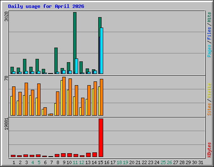Click the 'Daily usage for April 2026' title
This screenshot has height=167, width=214.
point(46,6)
